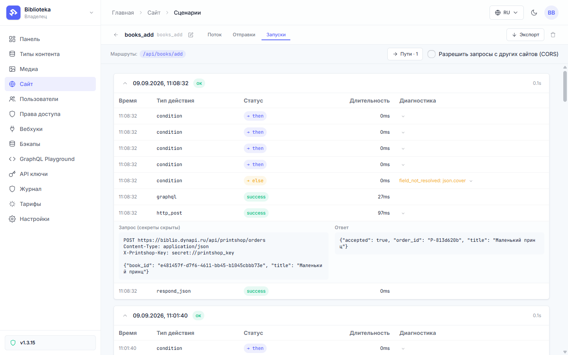Click the vertical scrollbar thumb
Screen dimensions: 568x355
[x=565, y=86]
